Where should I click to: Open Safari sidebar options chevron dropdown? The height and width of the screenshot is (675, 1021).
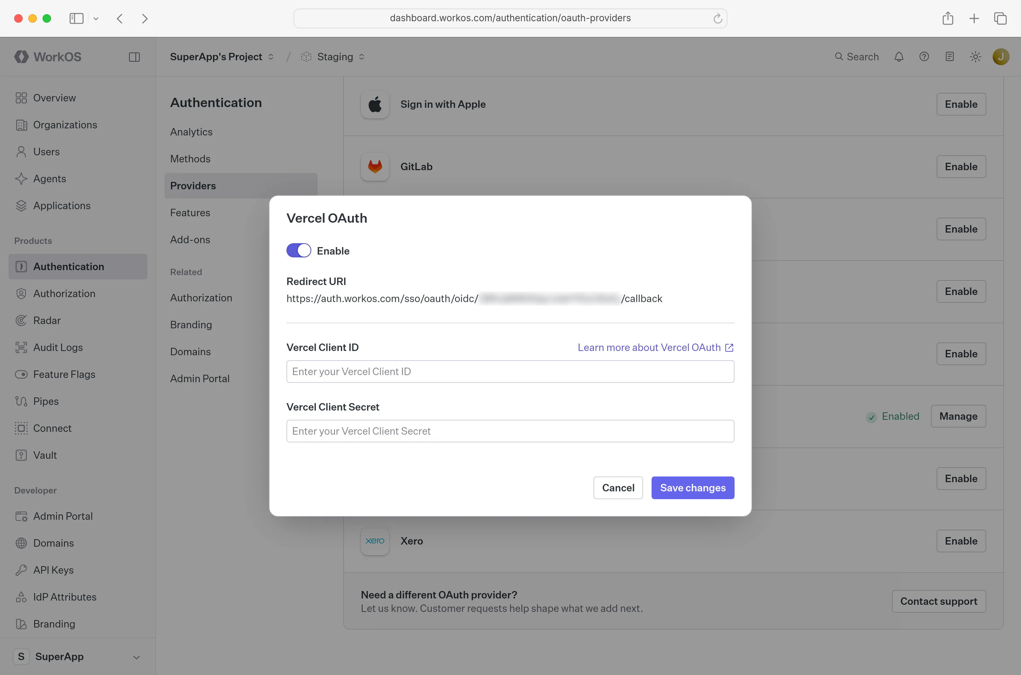(96, 18)
